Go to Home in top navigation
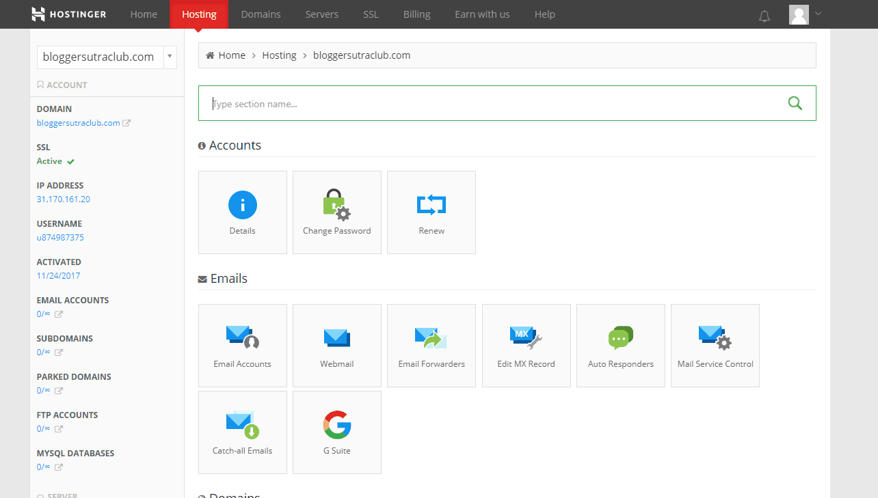This screenshot has height=498, width=878. (144, 14)
